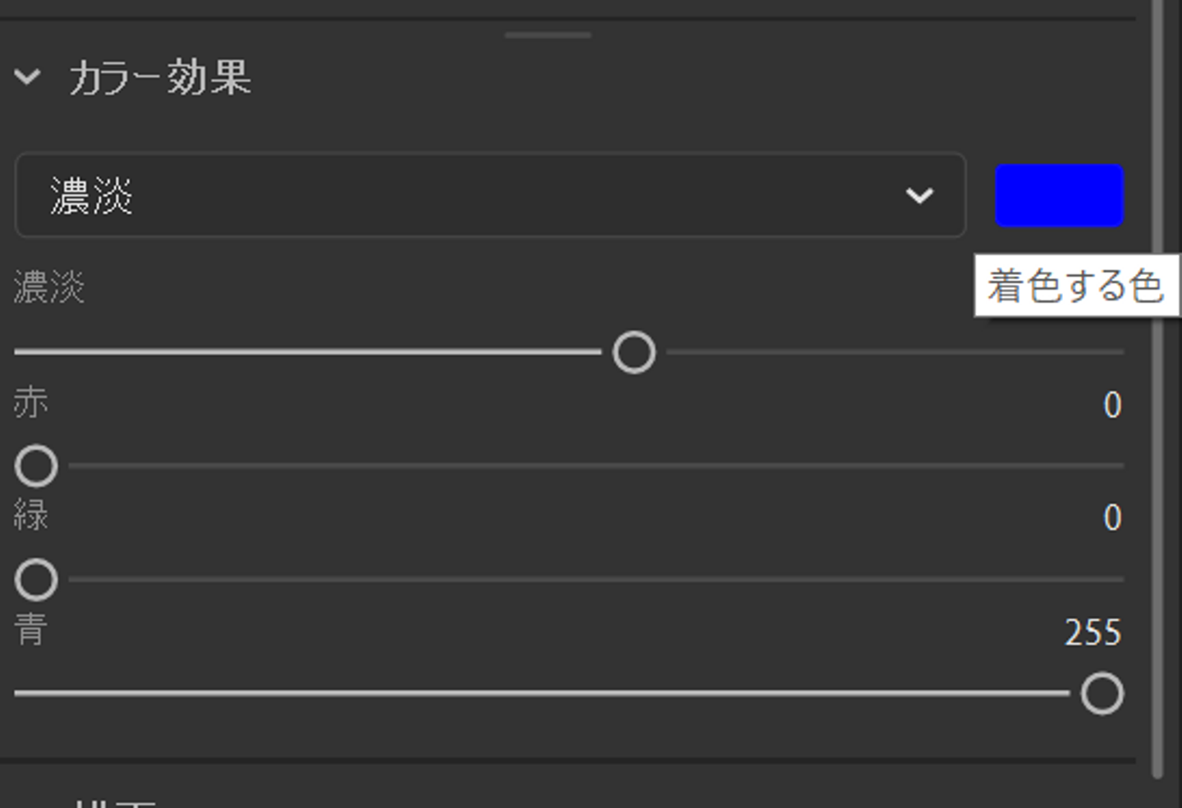Click the unfilled 濃淡 slider track right of handle
The width and height of the screenshot is (1182, 808).
click(895, 352)
